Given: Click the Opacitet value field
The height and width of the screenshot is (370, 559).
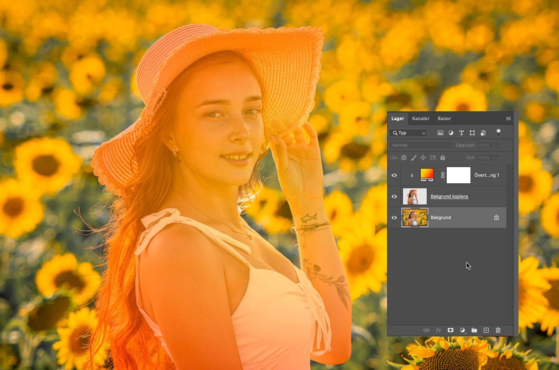Looking at the screenshot, I should (x=485, y=145).
